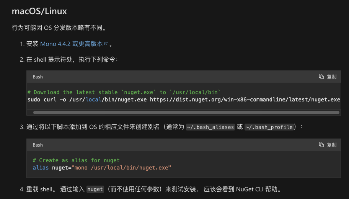Click the dist.nuget.org URL in code
The width and height of the screenshot is (349, 199).
click(x=245, y=99)
